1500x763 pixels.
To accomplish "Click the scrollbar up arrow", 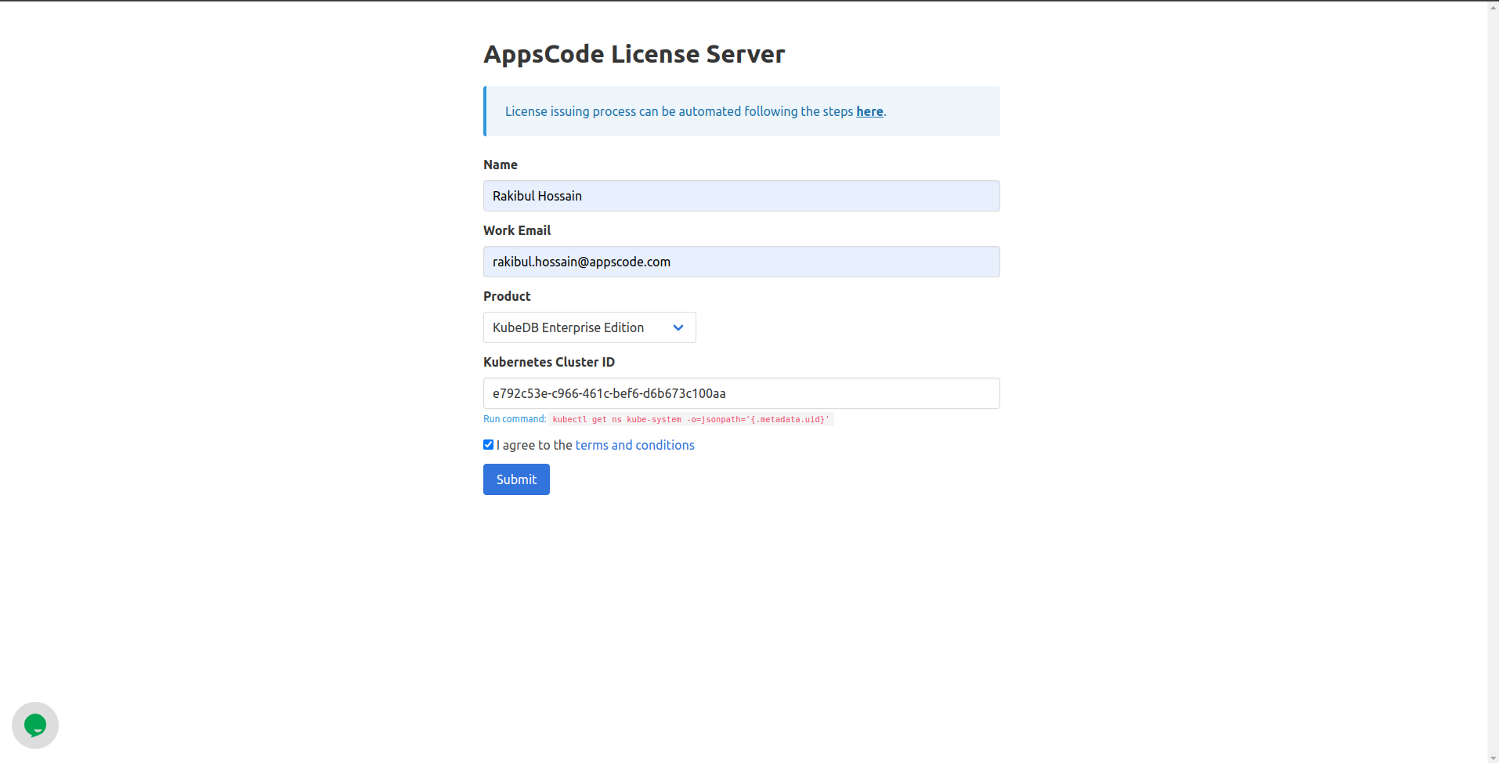I will pyautogui.click(x=1493, y=6).
